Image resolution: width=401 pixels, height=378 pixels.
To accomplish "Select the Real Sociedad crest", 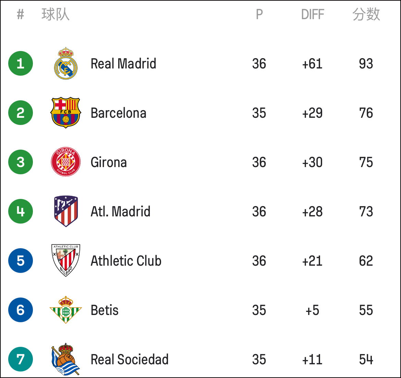I will [66, 359].
